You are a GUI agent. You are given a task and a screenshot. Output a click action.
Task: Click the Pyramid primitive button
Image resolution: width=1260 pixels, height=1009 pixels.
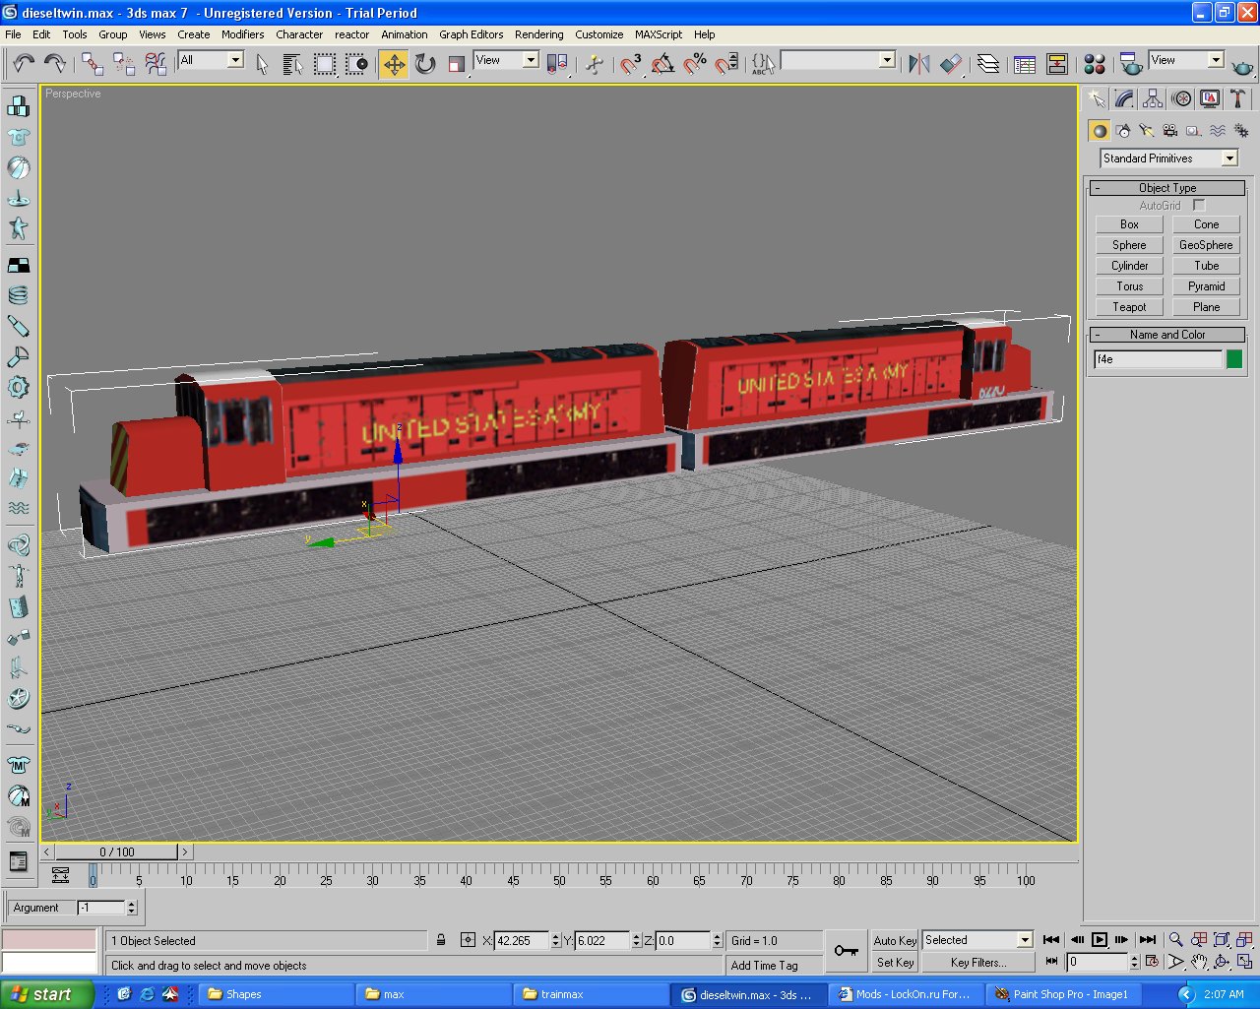click(x=1206, y=286)
